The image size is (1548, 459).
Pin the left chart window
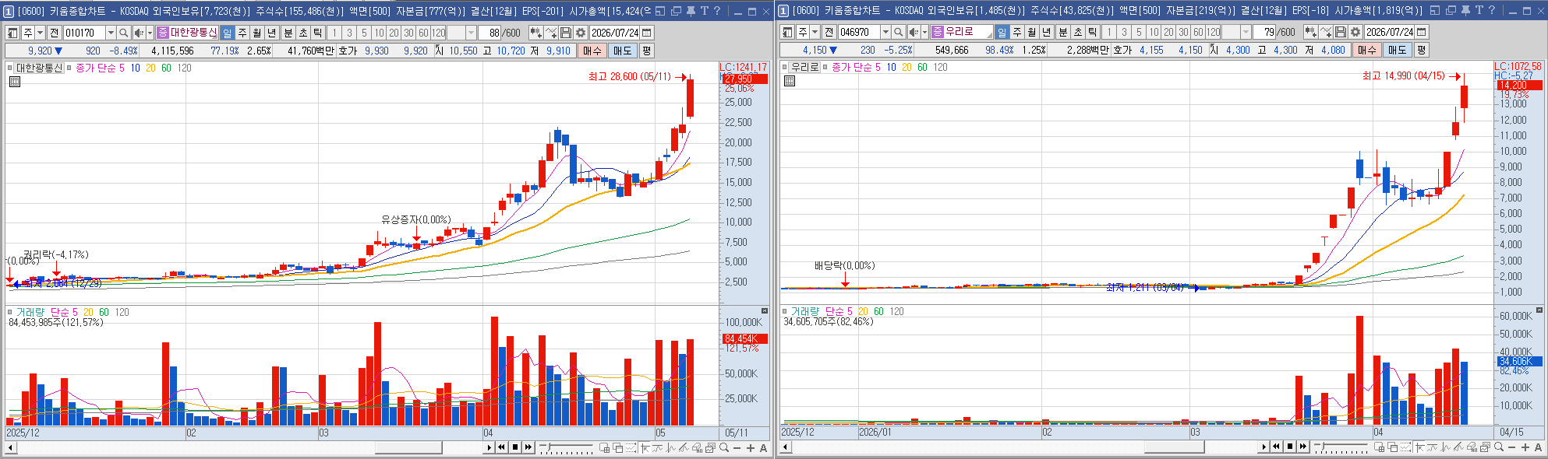(x=690, y=11)
